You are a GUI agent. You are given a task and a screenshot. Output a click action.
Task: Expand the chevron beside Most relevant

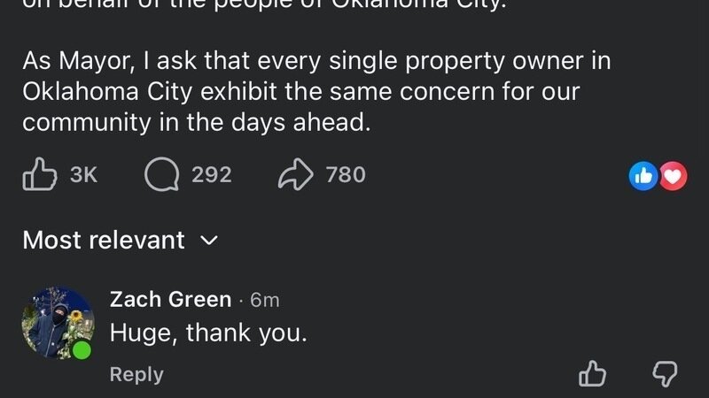(209, 240)
